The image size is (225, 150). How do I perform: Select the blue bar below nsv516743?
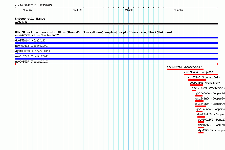pyautogui.click(x=116, y=59)
